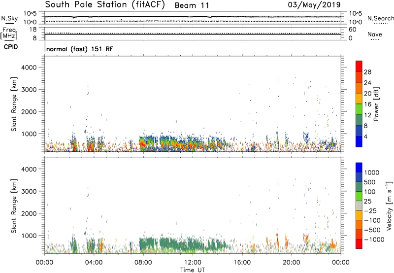Click the '08:00' time tick label
Image resolution: width=394 pixels, height=273 pixels.
click(x=143, y=263)
